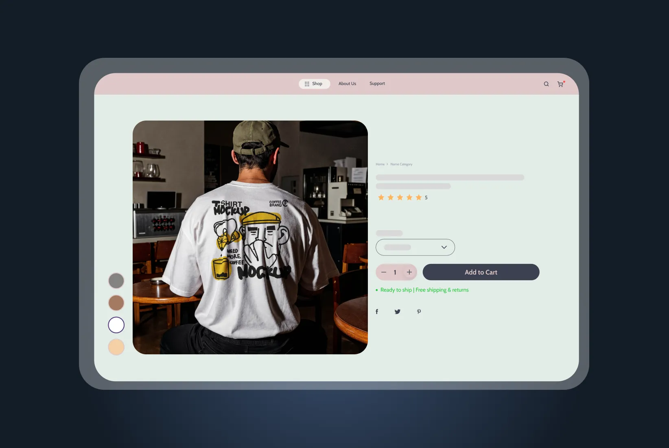Choose the brown color swatch
The width and height of the screenshot is (669, 448).
point(116,303)
